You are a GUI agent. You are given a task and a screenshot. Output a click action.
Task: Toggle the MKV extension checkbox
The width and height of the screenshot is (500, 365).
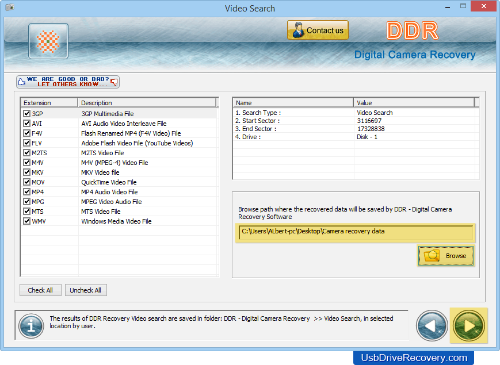27,172
